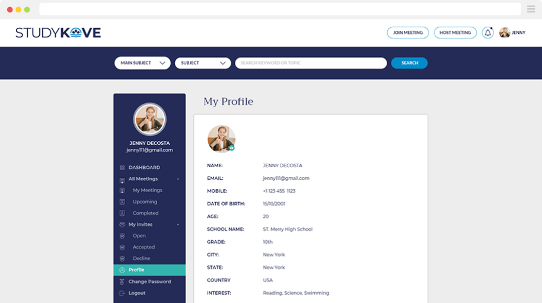Viewport: 542px width, 303px height.
Task: Click the StudyKove logo
Action: (x=58, y=33)
